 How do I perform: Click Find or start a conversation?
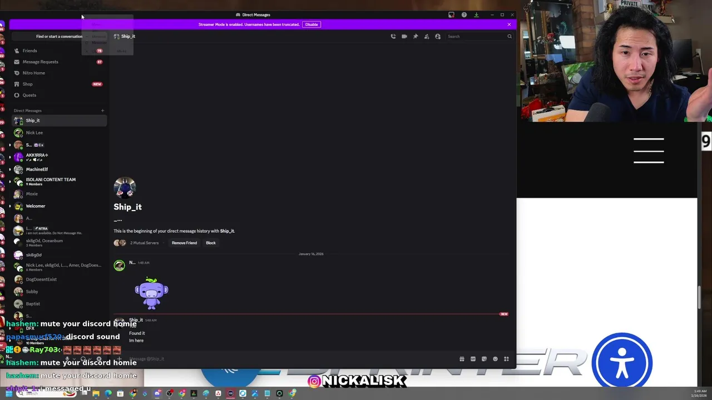tap(59, 36)
